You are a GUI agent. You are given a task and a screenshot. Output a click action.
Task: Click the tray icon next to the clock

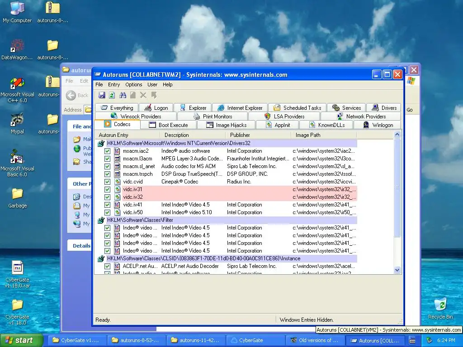click(429, 340)
